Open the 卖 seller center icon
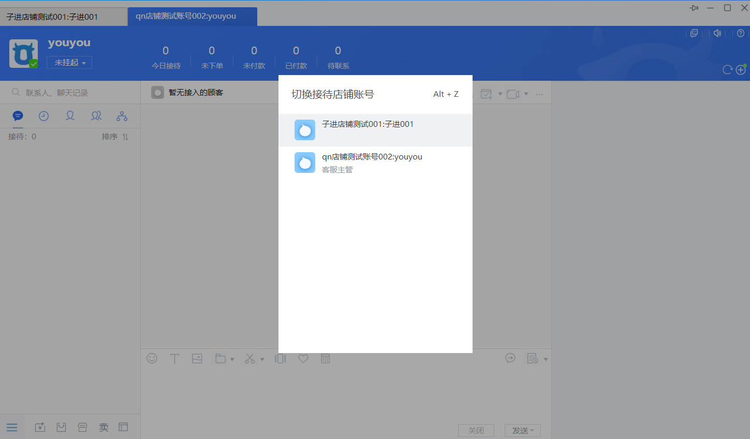Viewport: 750px width, 439px height. click(104, 427)
